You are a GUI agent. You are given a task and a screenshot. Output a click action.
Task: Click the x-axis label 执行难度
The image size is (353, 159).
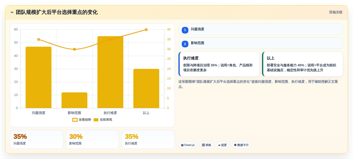click(110, 113)
